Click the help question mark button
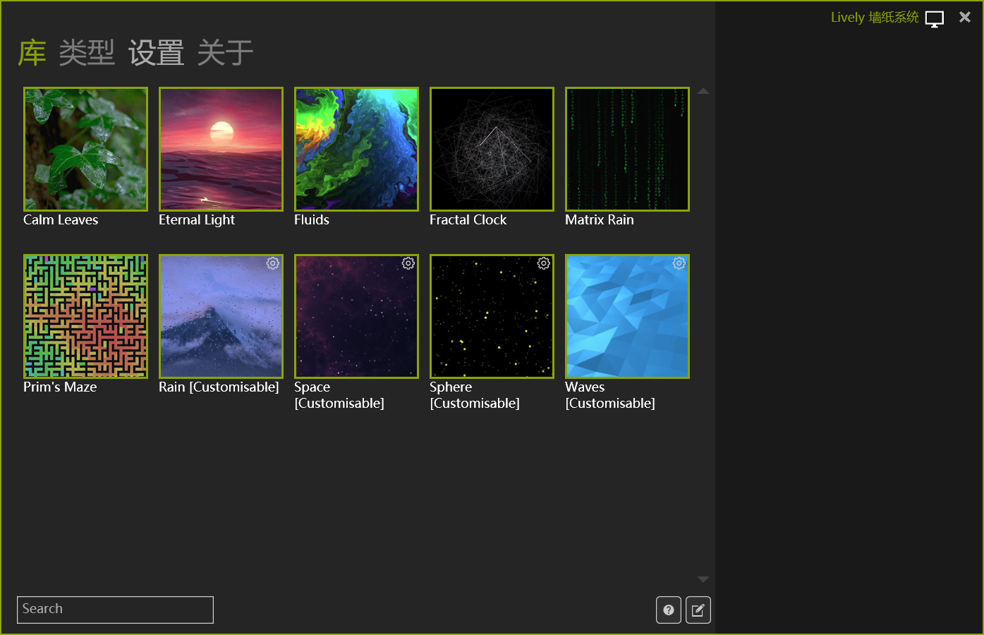Screen dimensions: 984x635 pyautogui.click(x=669, y=610)
